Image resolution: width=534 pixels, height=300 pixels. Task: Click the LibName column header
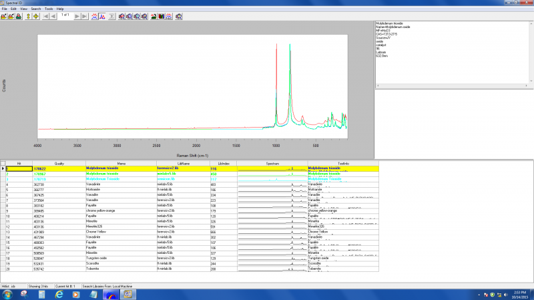pos(182,163)
